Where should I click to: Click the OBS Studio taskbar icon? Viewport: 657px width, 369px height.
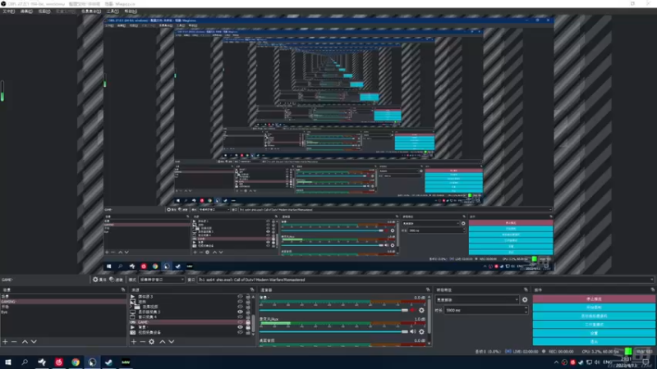pyautogui.click(x=92, y=362)
